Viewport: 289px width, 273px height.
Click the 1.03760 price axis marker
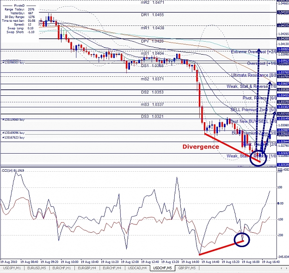[283, 72]
